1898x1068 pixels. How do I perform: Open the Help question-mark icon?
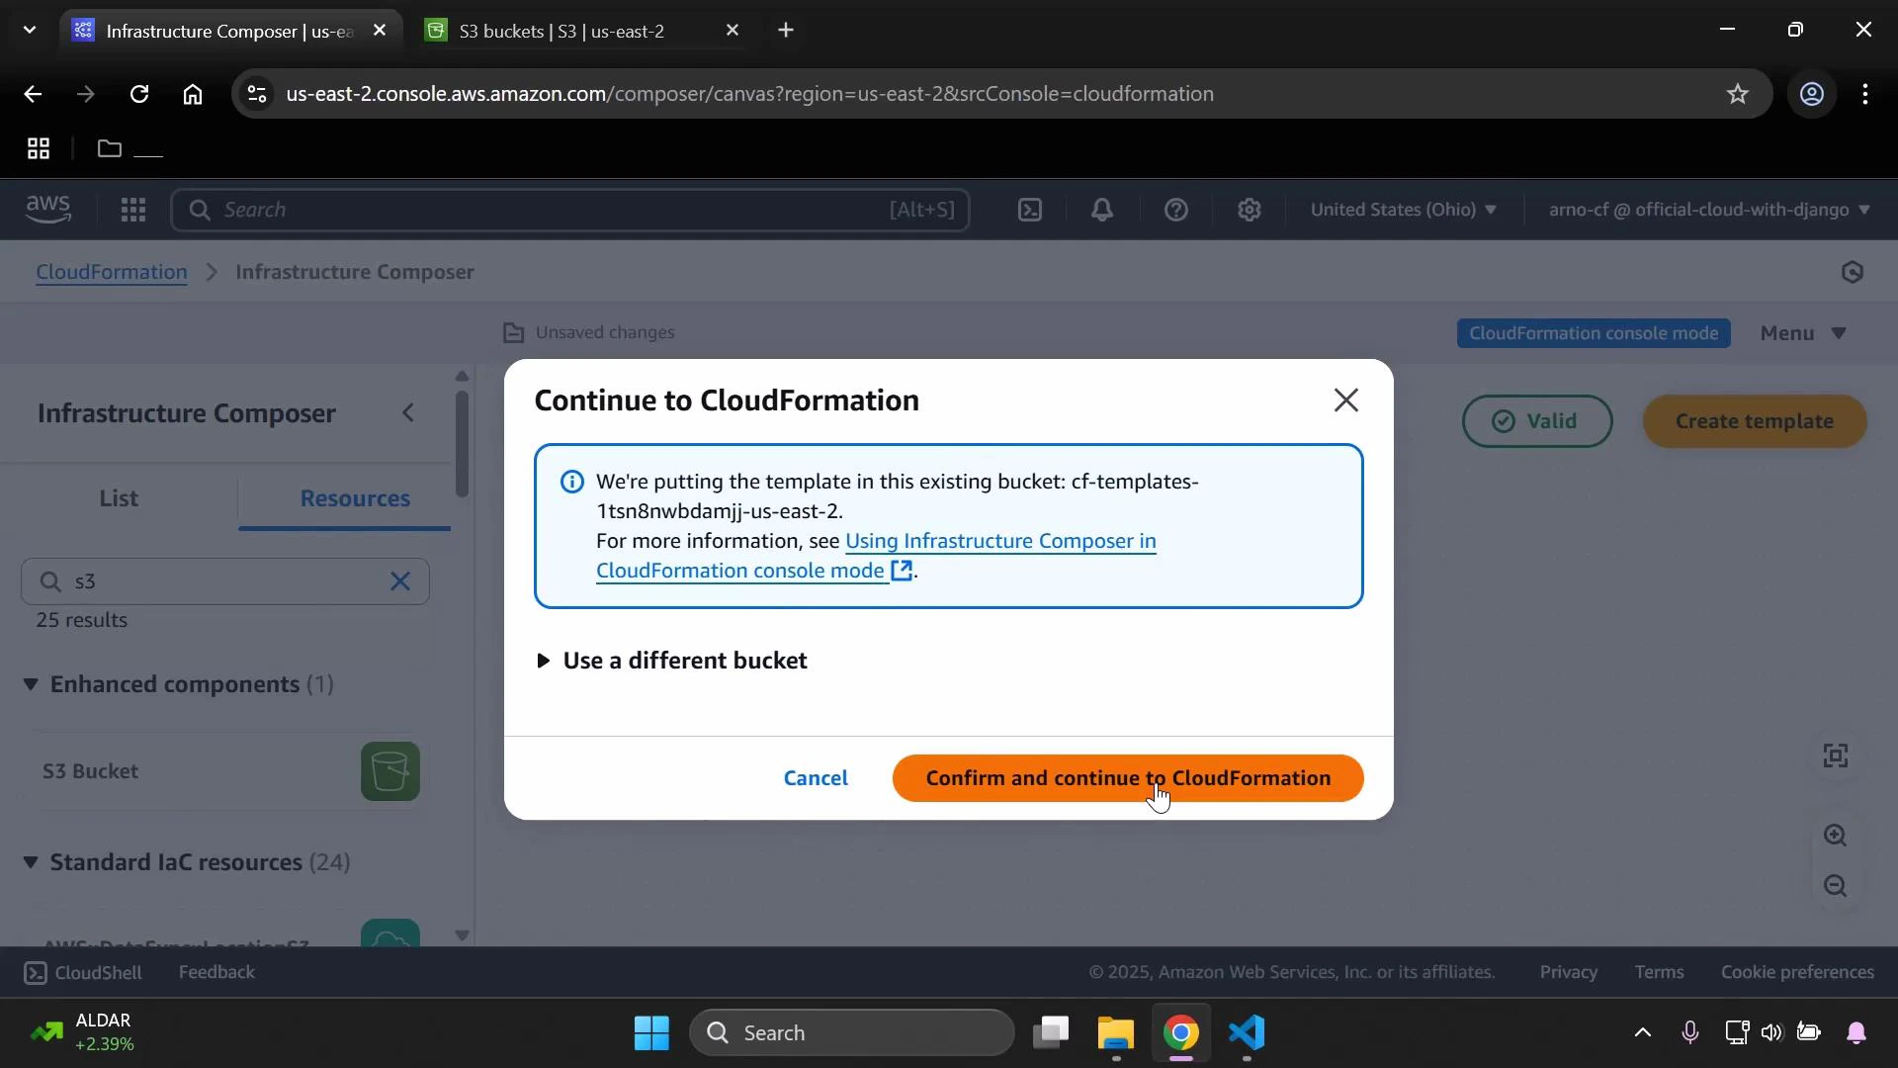[x=1175, y=210]
